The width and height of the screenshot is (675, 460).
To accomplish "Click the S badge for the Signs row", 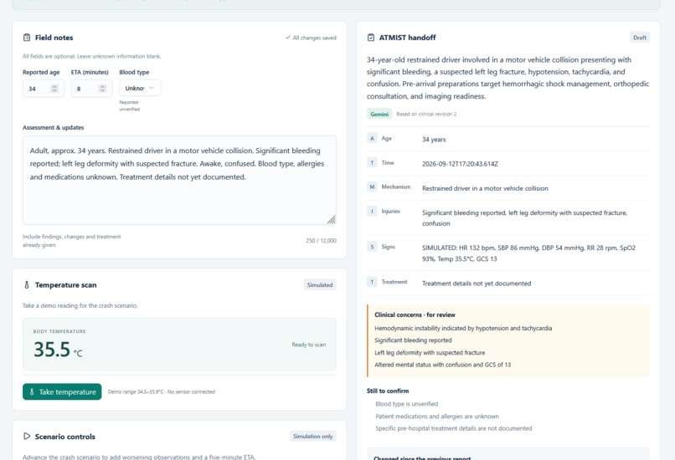I will click(x=372, y=247).
